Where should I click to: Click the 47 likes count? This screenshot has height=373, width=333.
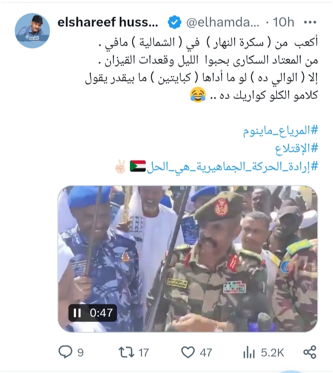point(206,353)
